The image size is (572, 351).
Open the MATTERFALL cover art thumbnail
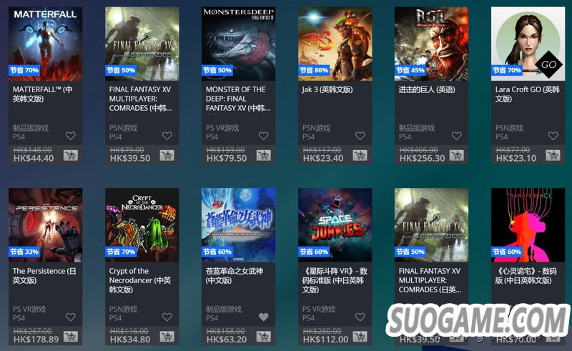pyautogui.click(x=46, y=44)
